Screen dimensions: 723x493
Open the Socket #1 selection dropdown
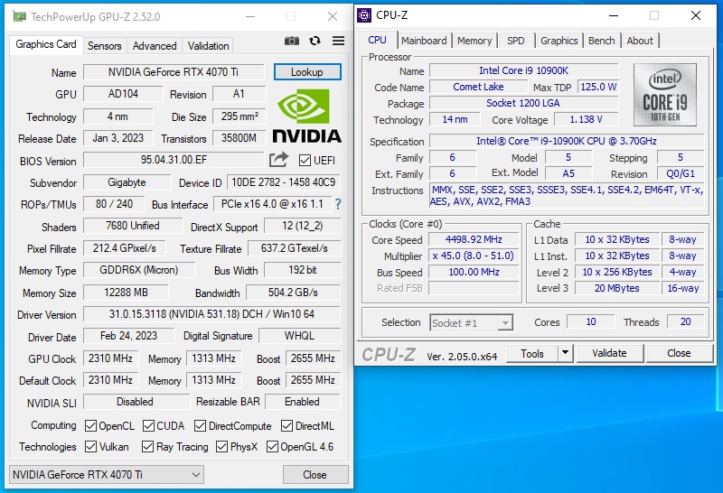coord(471,322)
